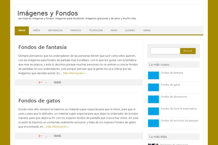Click the tweet link under Fondos de gatos
Viewport: 218px width, 145px height.
click(57, 136)
